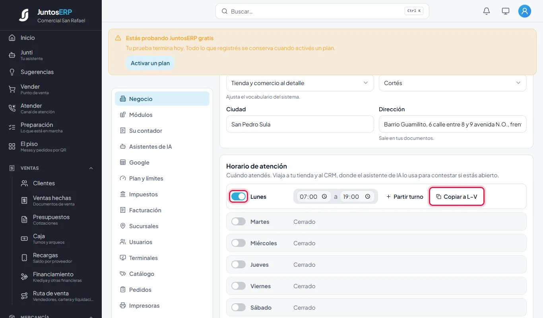Click the Ciudad field with San Pedro Sula
543x318 pixels.
300,124
